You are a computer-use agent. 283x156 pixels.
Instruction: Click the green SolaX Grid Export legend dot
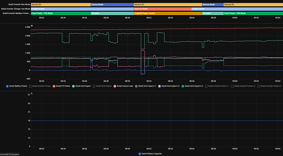coord(73,86)
